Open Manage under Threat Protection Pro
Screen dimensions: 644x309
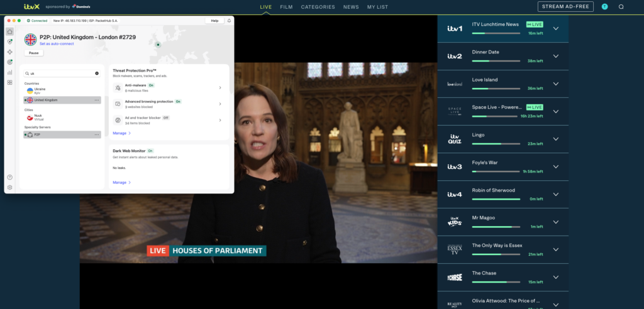coord(121,133)
